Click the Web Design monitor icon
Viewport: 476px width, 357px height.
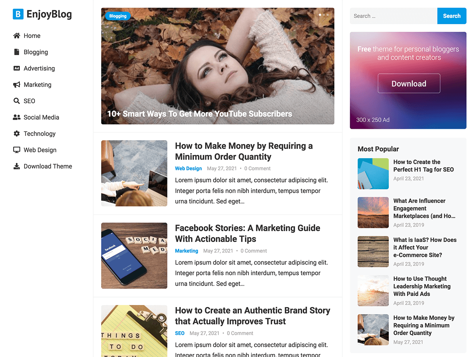[16, 150]
